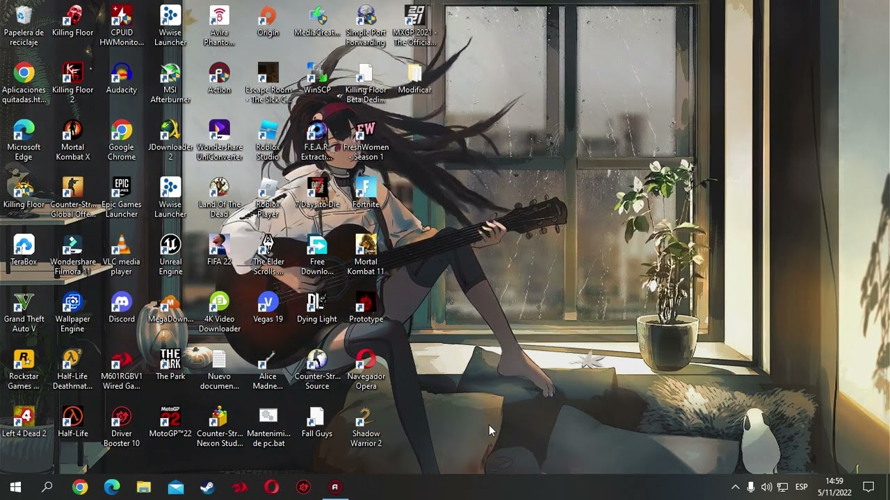890x500 pixels.
Task: Select Aplicaciones quitadas html file
Action: 24,83
